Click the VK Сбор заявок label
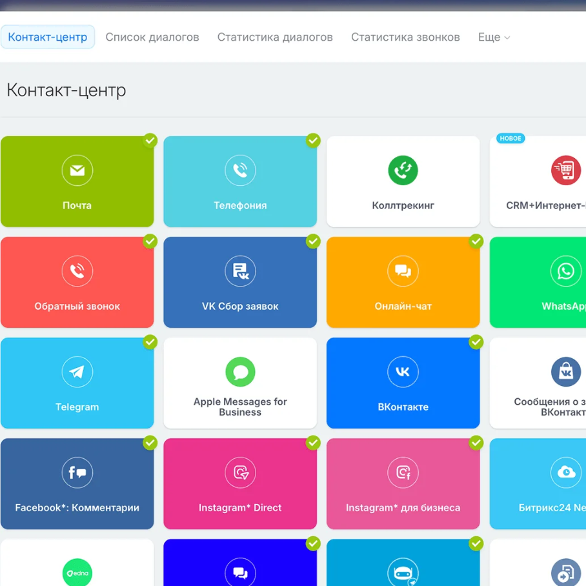 click(x=240, y=307)
